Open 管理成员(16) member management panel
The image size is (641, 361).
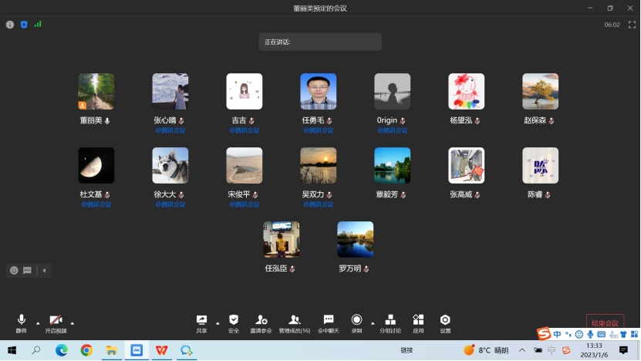(294, 322)
